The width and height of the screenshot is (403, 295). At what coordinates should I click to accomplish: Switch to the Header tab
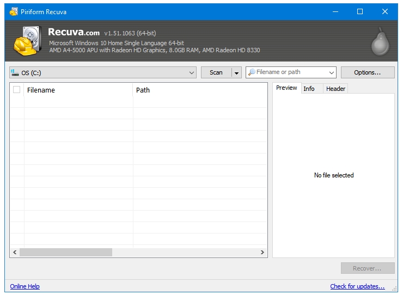335,89
